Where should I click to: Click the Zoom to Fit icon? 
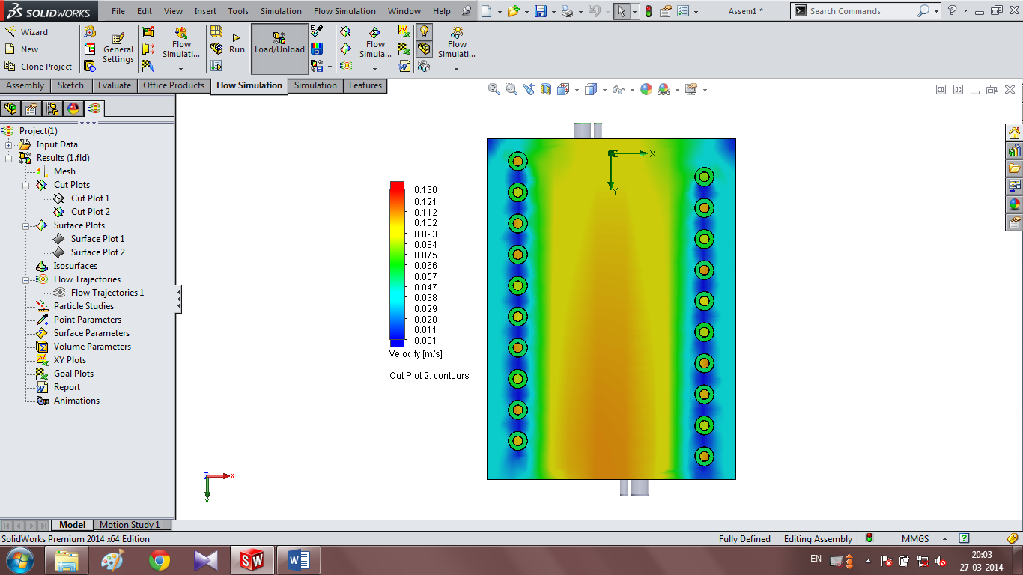pyautogui.click(x=494, y=89)
